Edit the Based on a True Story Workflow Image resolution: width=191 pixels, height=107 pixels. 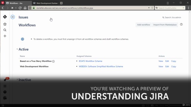tap(167, 61)
